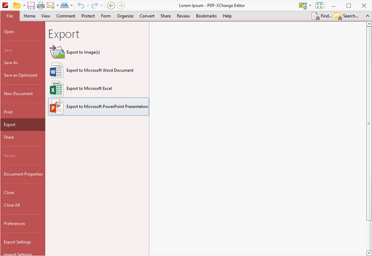Click Export to Microsoft PowerPoint Presentation label
Viewport: 372px width, 256px height.
click(x=107, y=107)
